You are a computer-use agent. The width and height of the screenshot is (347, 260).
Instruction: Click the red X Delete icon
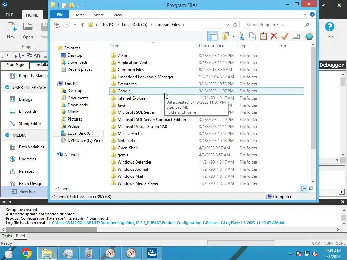274,36
